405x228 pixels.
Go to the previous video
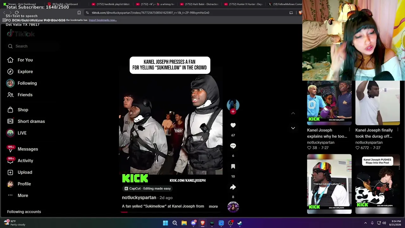point(293,113)
